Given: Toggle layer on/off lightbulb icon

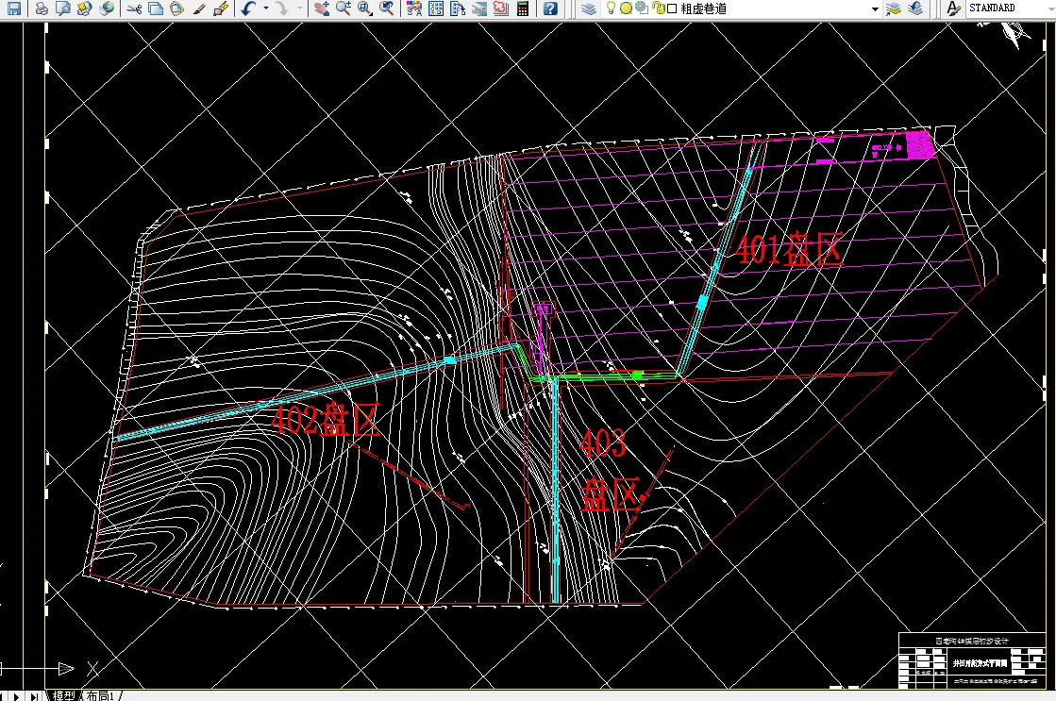Looking at the screenshot, I should point(611,8).
